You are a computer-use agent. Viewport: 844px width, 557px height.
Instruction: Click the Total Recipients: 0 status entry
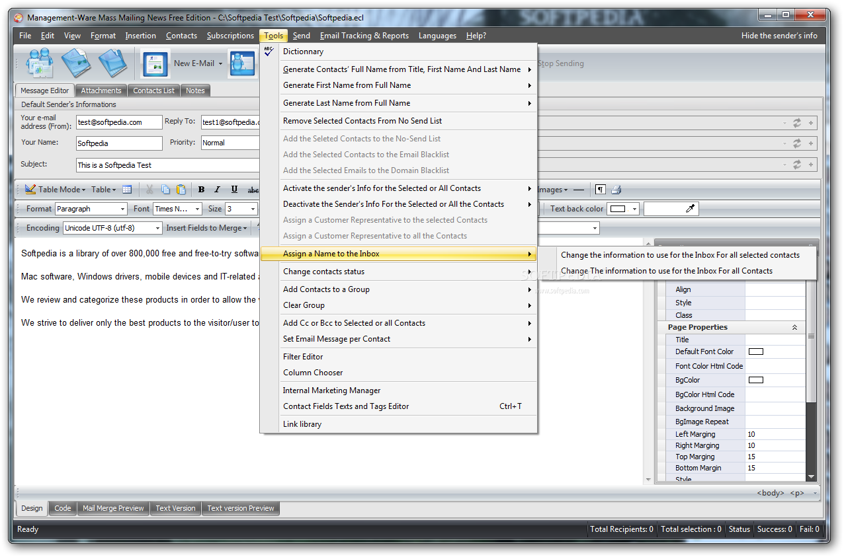pyautogui.click(x=621, y=529)
